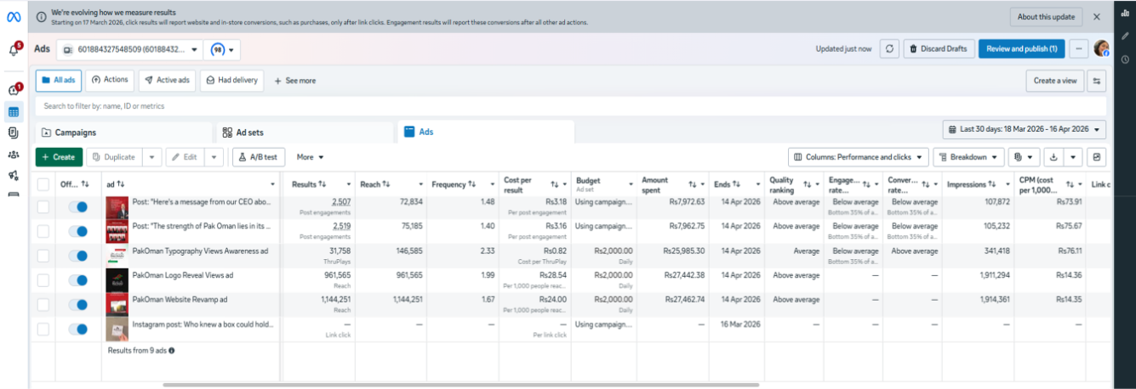Select checkbox for CEO message post ad
1136x389 pixels.
coord(43,206)
